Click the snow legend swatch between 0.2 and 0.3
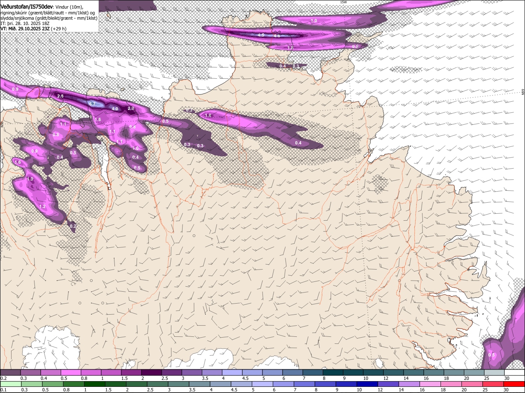Viewport: 525px width, 393px height. (x=10, y=372)
